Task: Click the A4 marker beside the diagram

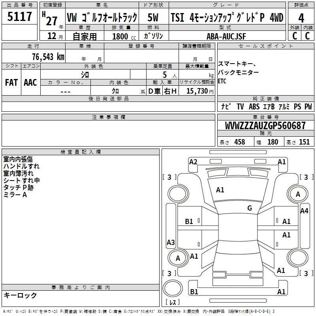Action: tap(304, 211)
